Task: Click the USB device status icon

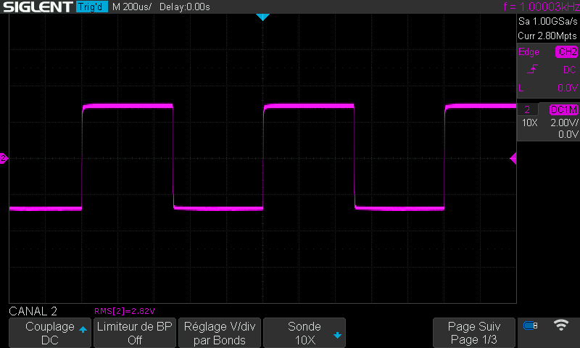Action: click(531, 326)
